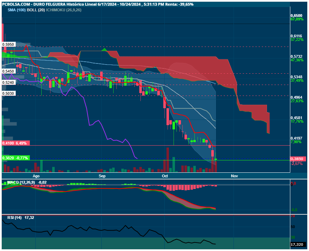Click the 0,5732 axis price
Viewport: 309px width, 251px height.
click(x=296, y=56)
